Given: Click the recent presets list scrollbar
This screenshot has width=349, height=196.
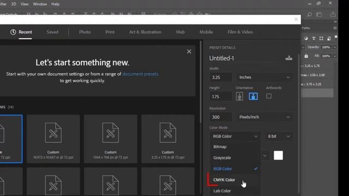Looking at the screenshot, I should click(x=201, y=82).
